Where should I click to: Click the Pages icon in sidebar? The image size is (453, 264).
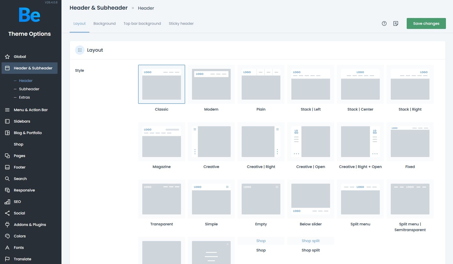7,156
